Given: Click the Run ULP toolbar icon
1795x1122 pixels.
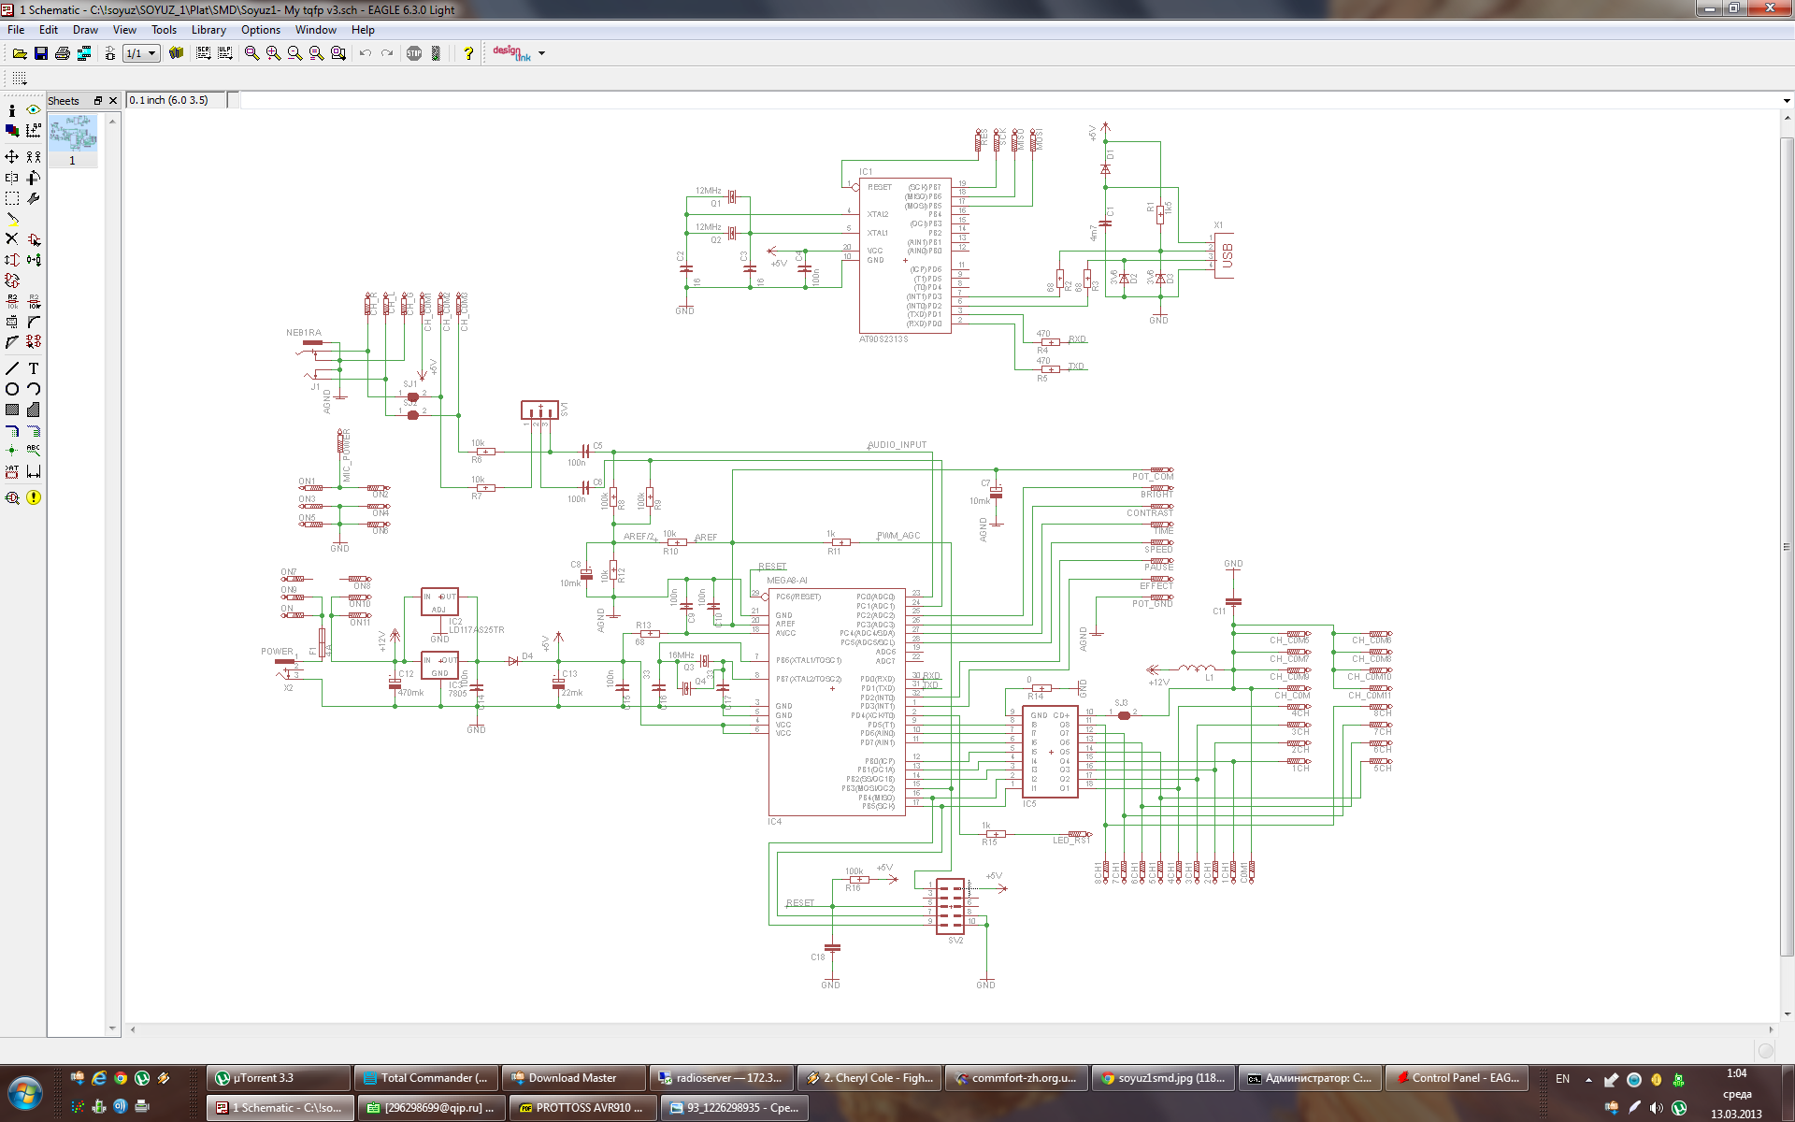Looking at the screenshot, I should tap(225, 53).
